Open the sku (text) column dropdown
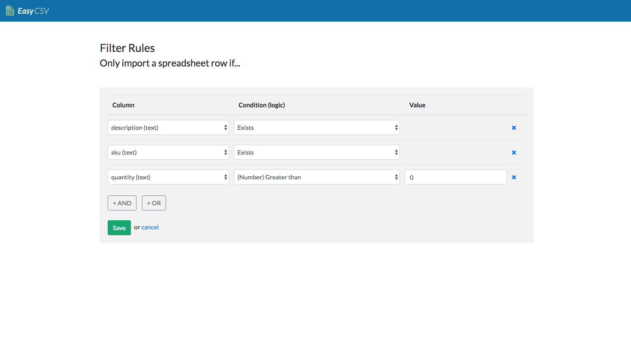This screenshot has width=631, height=354. tap(168, 152)
